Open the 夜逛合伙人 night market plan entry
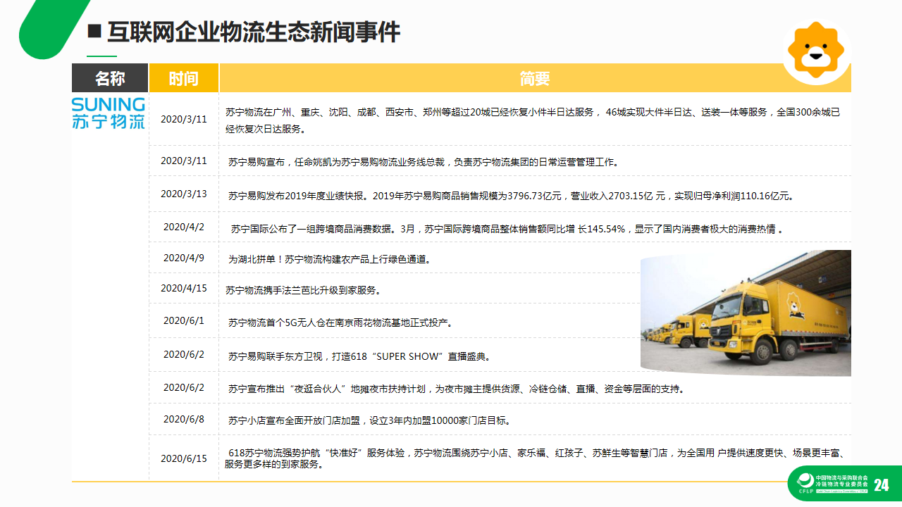Viewport: 902px width, 507px height. 456,389
